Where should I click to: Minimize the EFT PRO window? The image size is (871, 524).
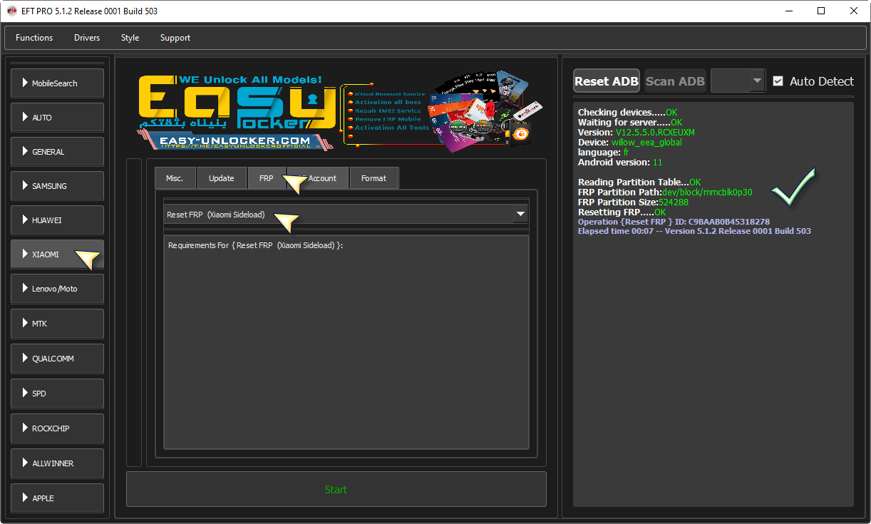(789, 11)
